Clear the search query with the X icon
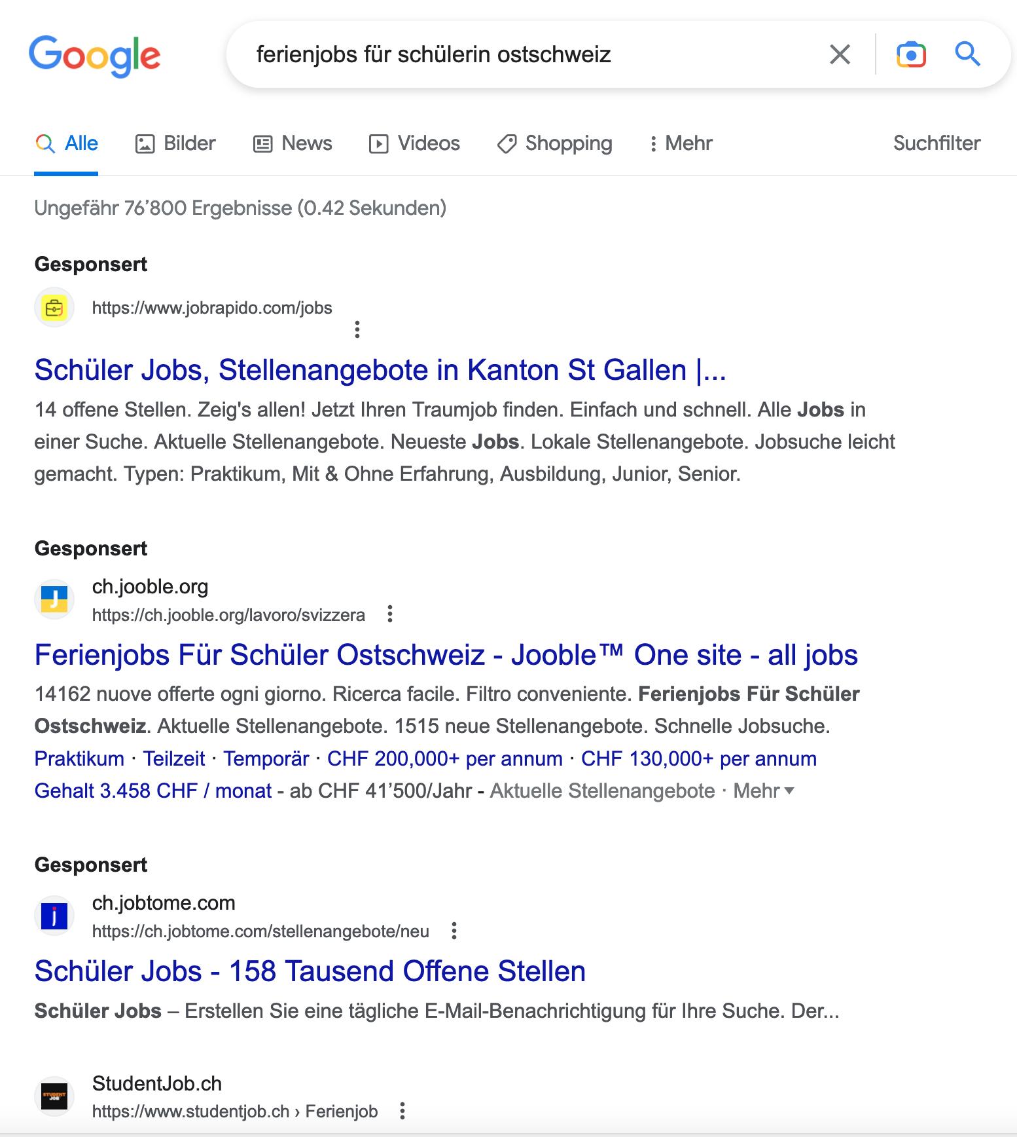This screenshot has height=1137, width=1017. click(840, 54)
